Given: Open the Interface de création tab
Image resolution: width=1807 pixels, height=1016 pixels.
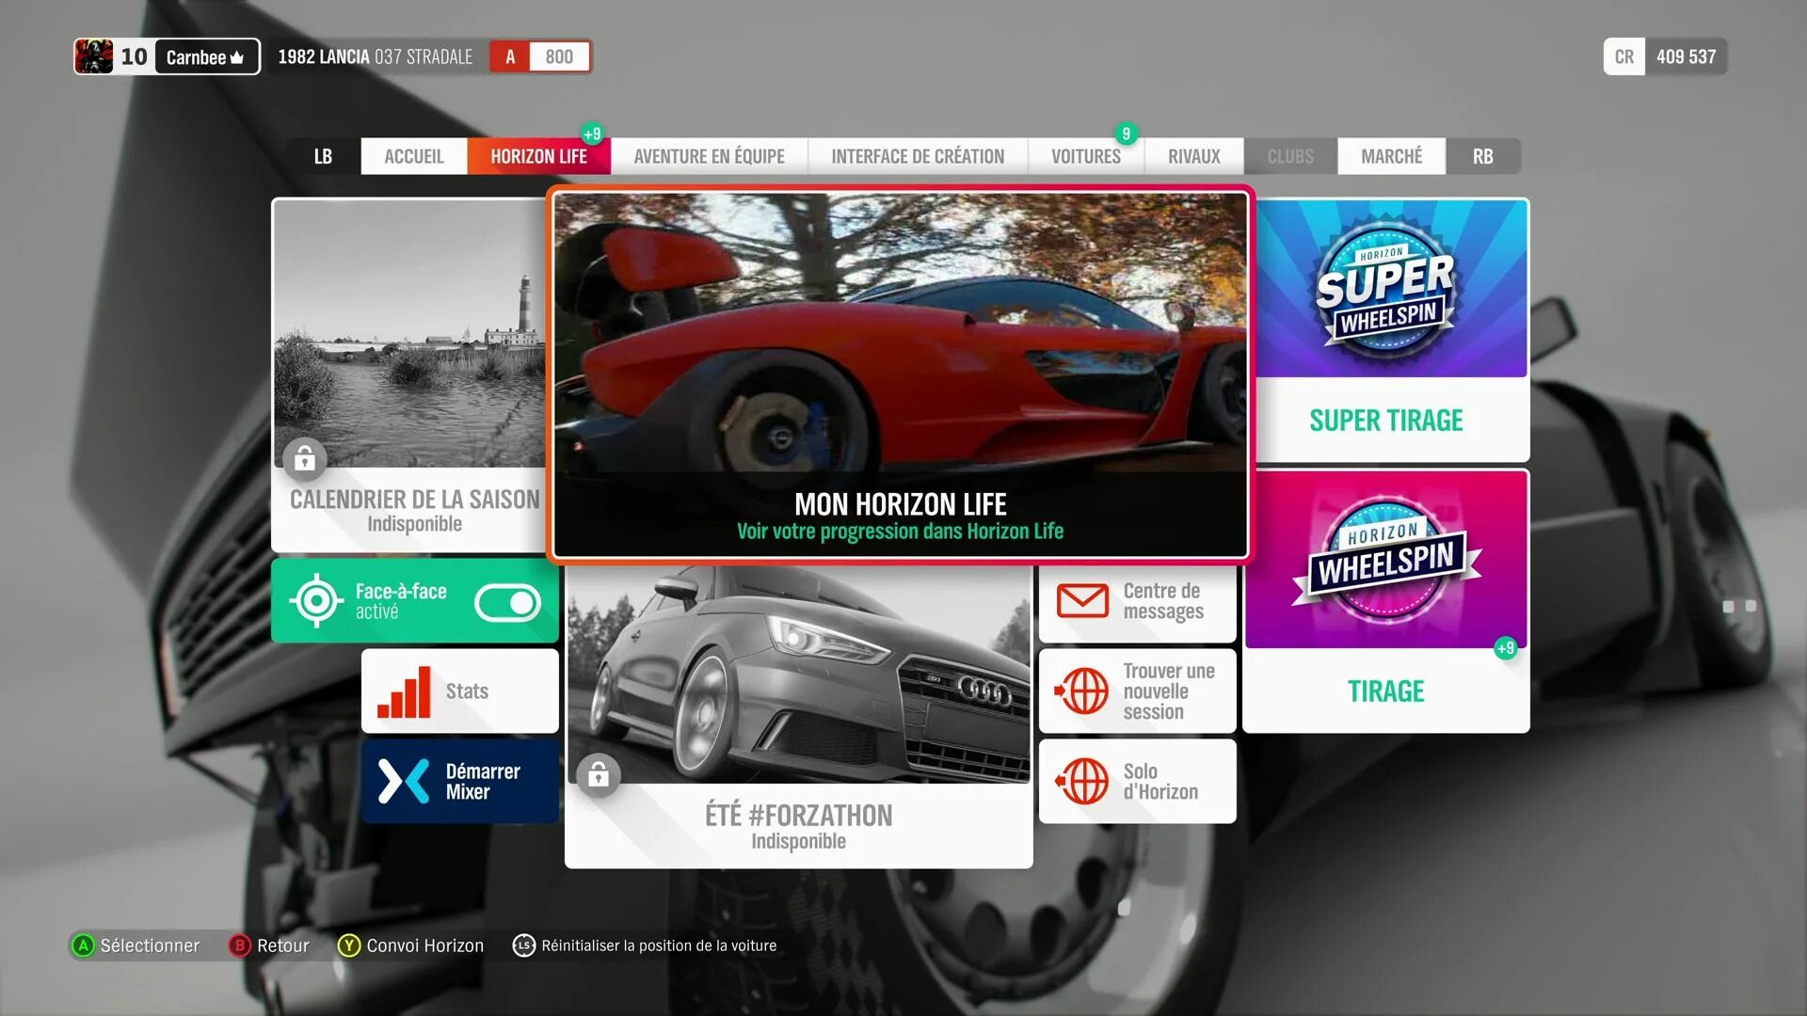Looking at the screenshot, I should coord(918,156).
